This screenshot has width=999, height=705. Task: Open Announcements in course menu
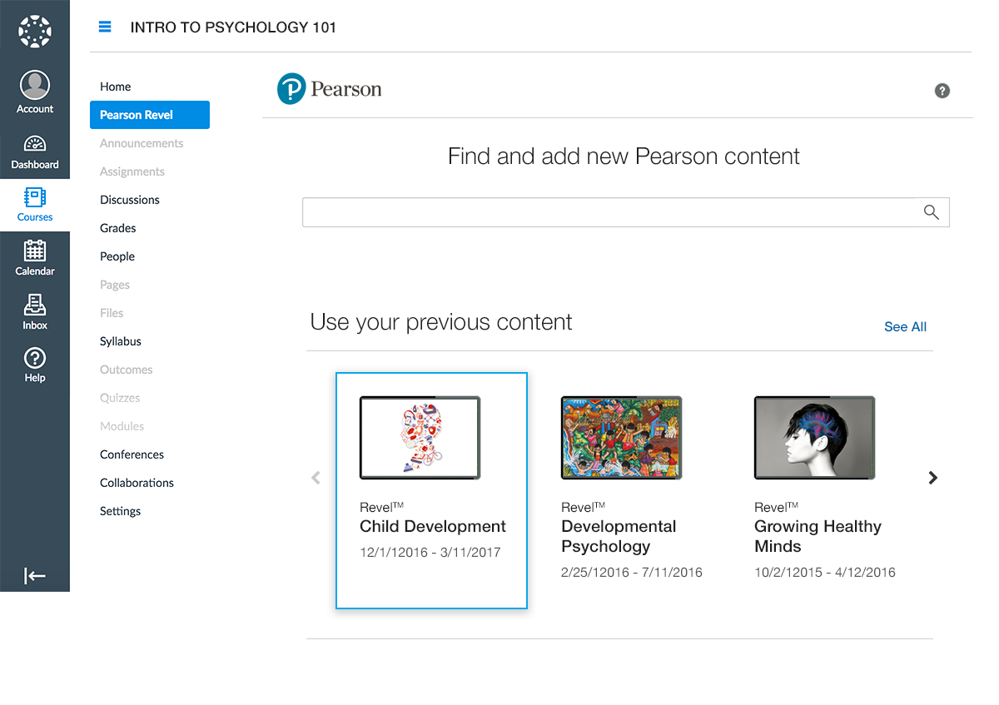(142, 143)
